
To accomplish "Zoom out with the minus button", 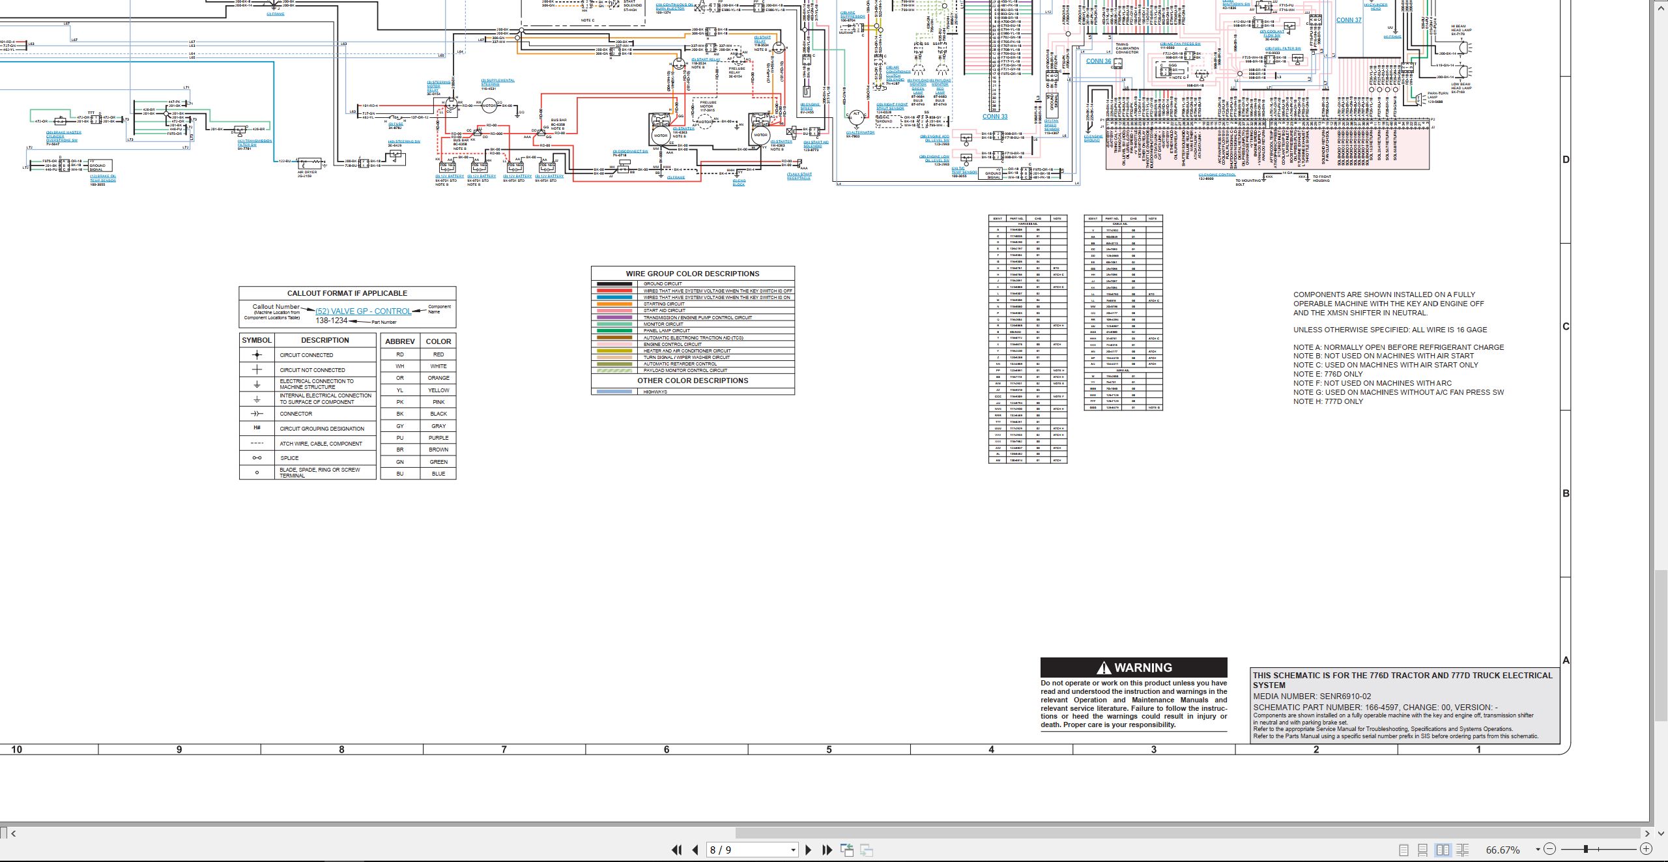I will 1549,849.
